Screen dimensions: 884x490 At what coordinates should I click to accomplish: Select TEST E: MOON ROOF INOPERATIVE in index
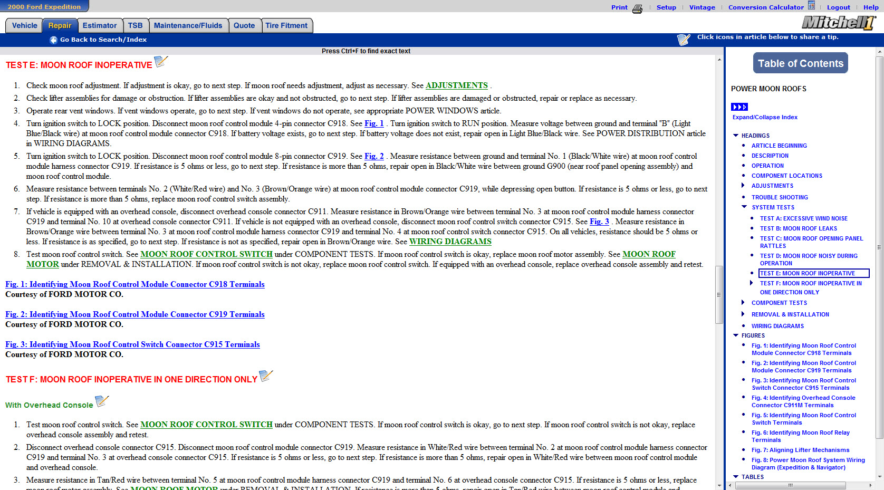click(x=813, y=273)
